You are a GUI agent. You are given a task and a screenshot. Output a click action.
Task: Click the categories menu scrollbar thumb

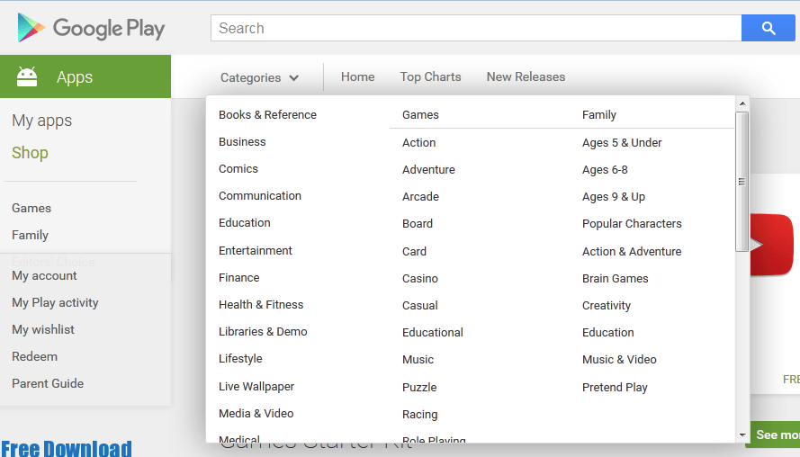tap(742, 182)
